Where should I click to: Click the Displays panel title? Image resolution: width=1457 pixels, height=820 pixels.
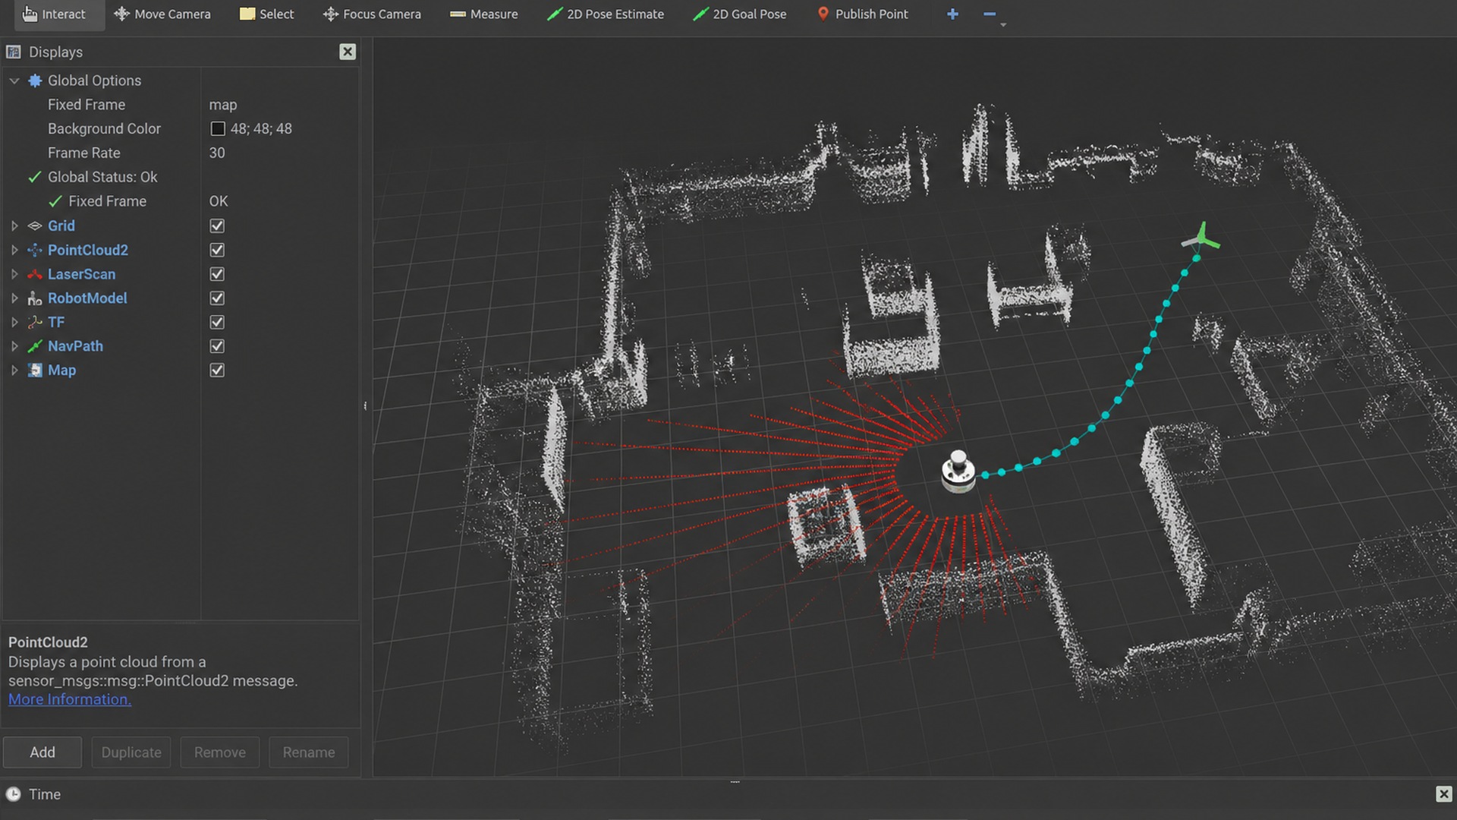[55, 52]
